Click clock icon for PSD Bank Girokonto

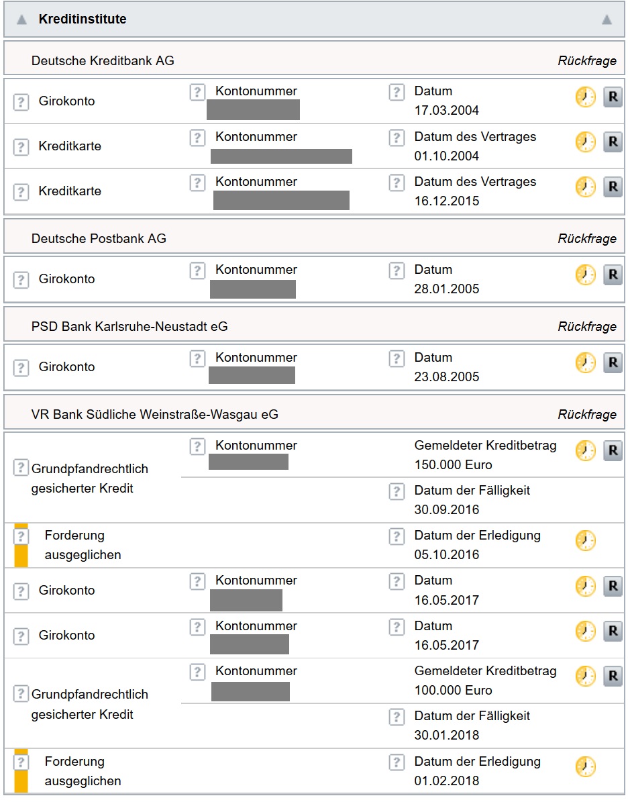pyautogui.click(x=585, y=363)
